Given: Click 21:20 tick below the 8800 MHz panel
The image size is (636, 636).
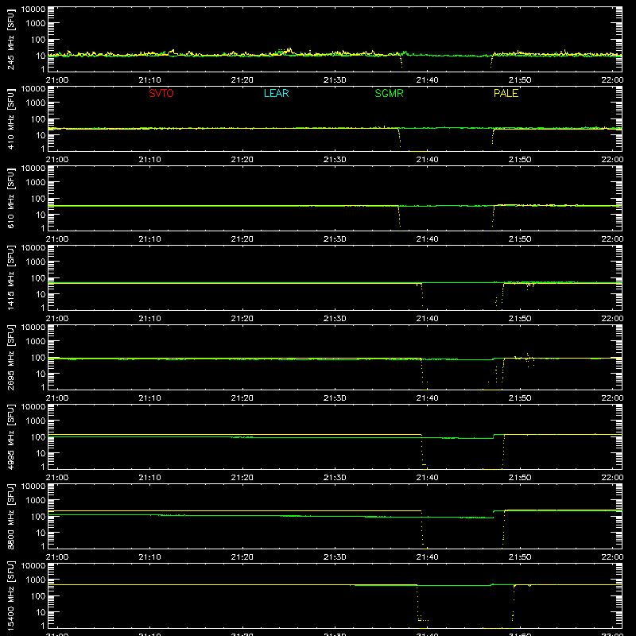Looking at the screenshot, I should (x=242, y=557).
